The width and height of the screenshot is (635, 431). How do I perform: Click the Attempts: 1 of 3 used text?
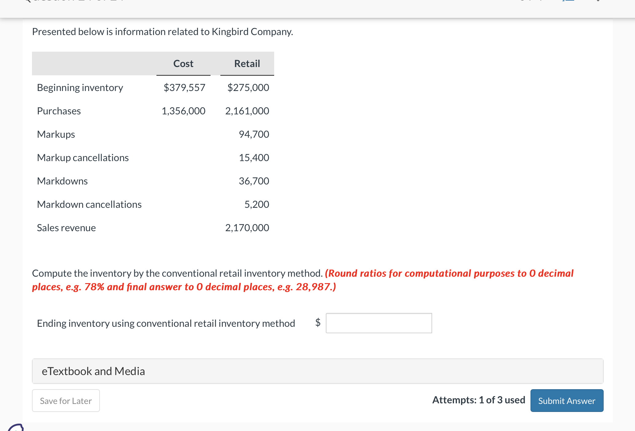coord(478,400)
